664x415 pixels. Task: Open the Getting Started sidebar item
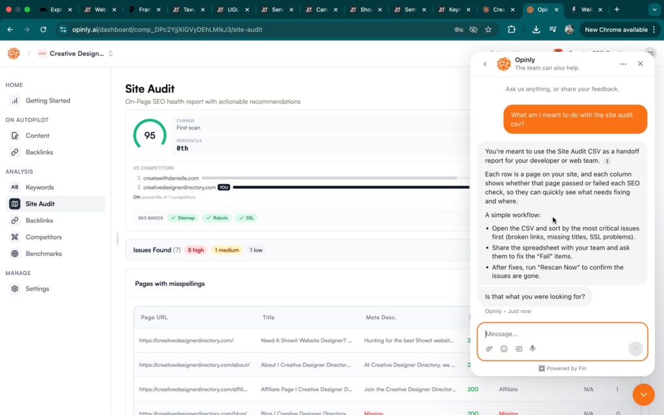[48, 101]
